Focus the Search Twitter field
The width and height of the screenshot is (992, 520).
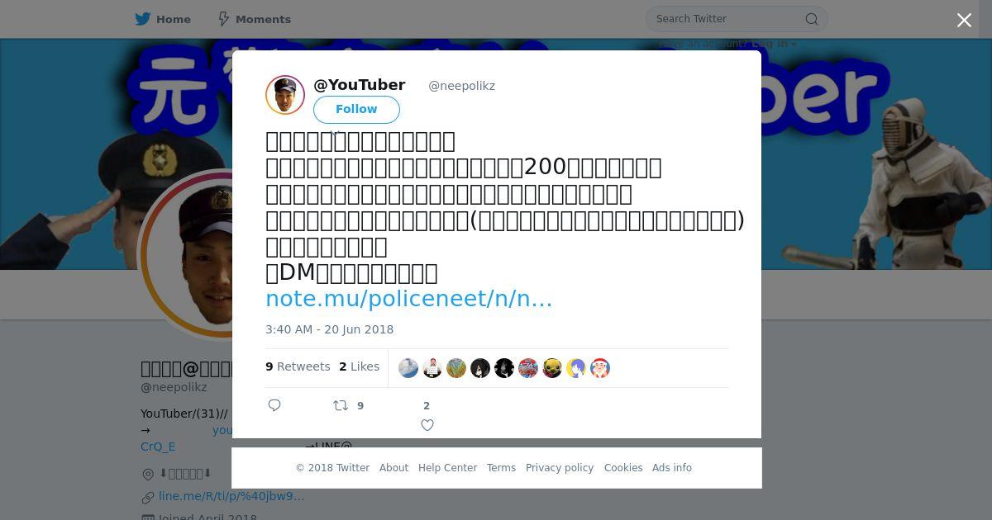[x=727, y=19]
